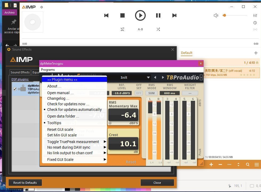The height and width of the screenshot is (192, 261).
Task: Adjust the AIMP volume slider
Action: [x=235, y=15]
